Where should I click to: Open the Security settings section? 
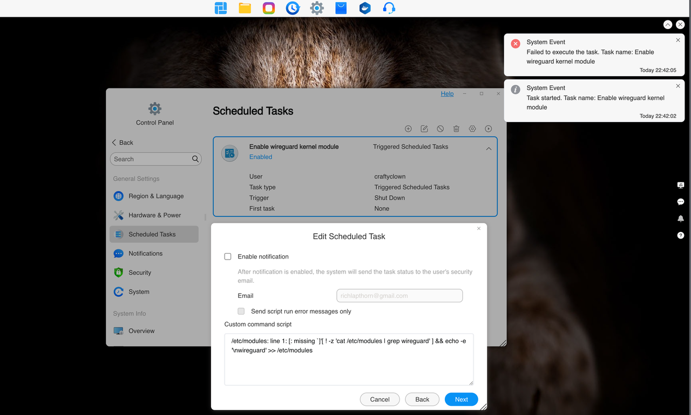point(139,273)
